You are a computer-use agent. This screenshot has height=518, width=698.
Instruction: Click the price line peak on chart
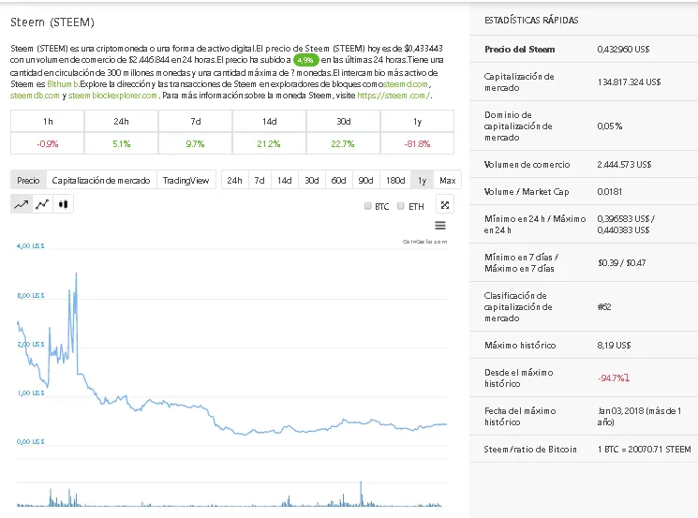coord(76,274)
